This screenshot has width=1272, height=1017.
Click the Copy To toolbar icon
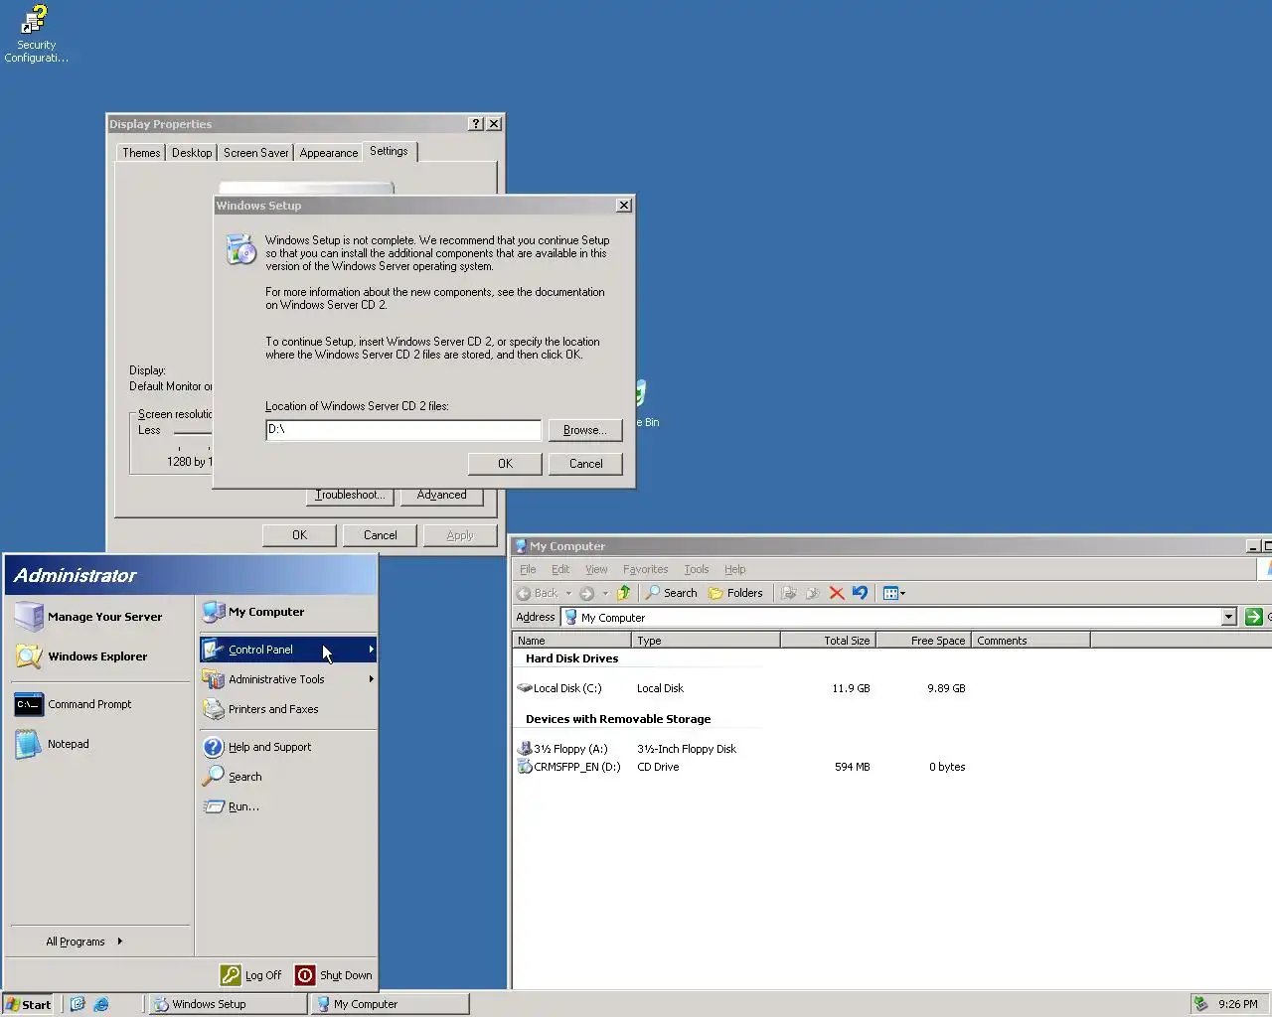[813, 593]
